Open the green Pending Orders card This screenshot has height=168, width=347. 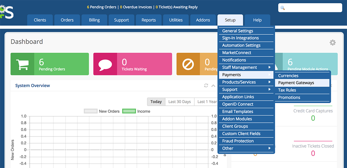pyautogui.click(x=50, y=64)
